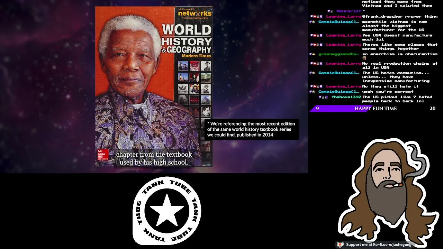The height and width of the screenshot is (249, 443).
Task: Click the goal target number 20
Action: [432, 109]
